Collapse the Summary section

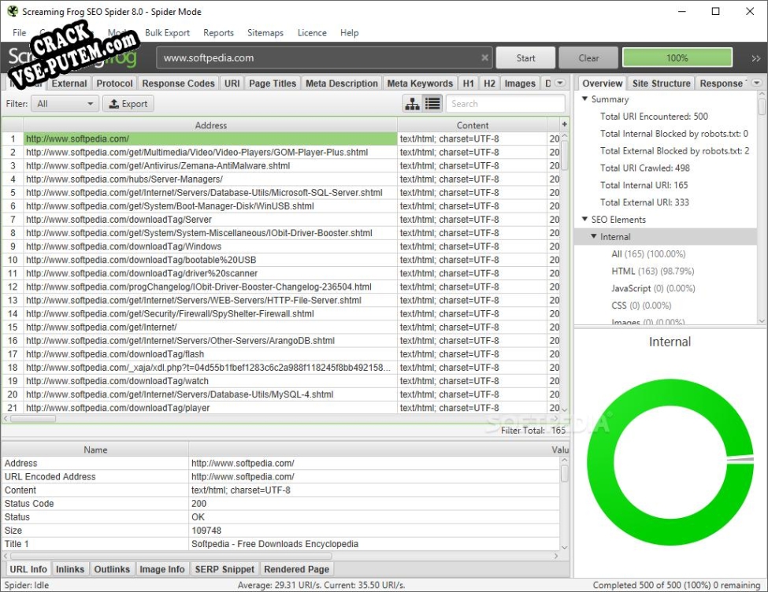point(584,98)
